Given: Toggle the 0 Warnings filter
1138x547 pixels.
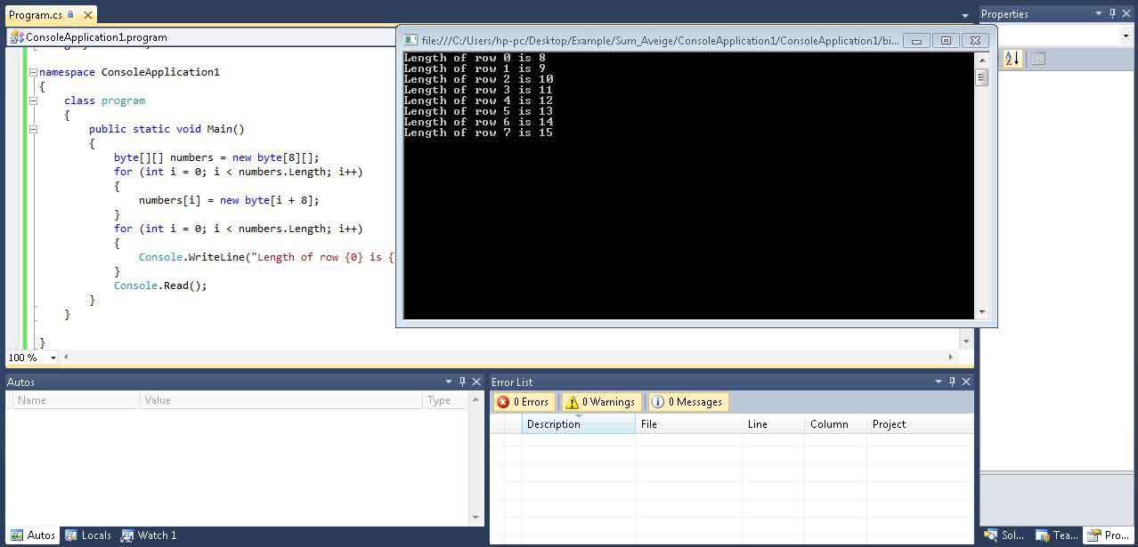Looking at the screenshot, I should pyautogui.click(x=600, y=402).
